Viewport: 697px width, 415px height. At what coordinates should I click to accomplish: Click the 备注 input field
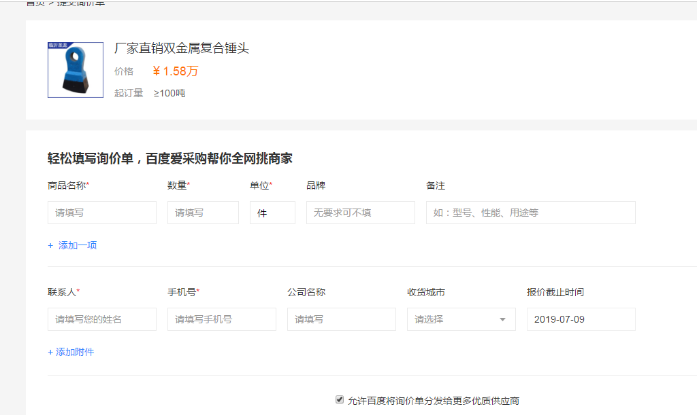[x=531, y=213]
